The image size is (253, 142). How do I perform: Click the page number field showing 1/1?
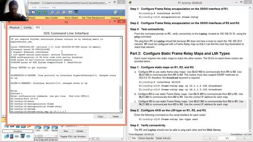coord(227,138)
